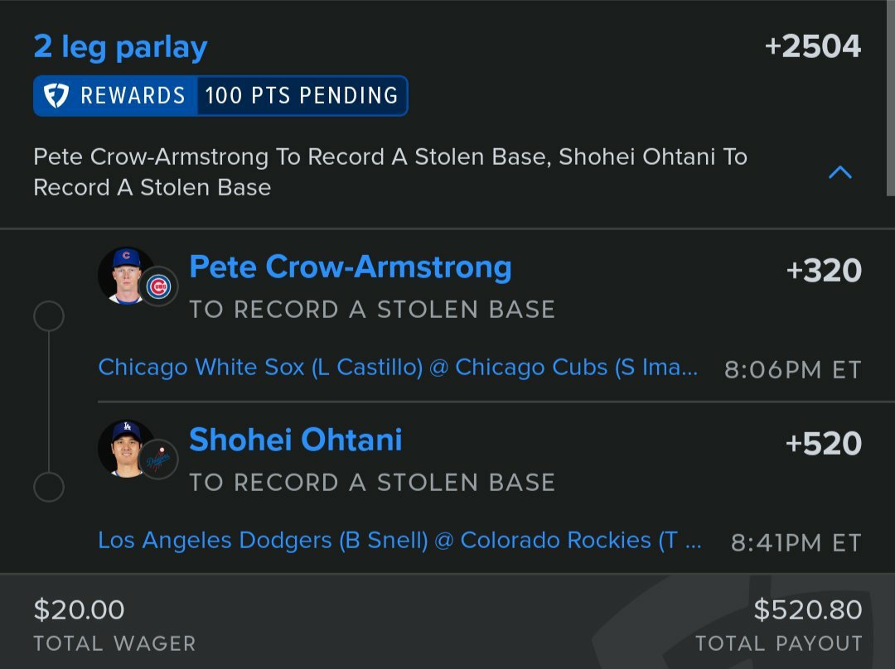Open the Shohei Ohtani player name link
The image size is (895, 669).
pos(296,440)
